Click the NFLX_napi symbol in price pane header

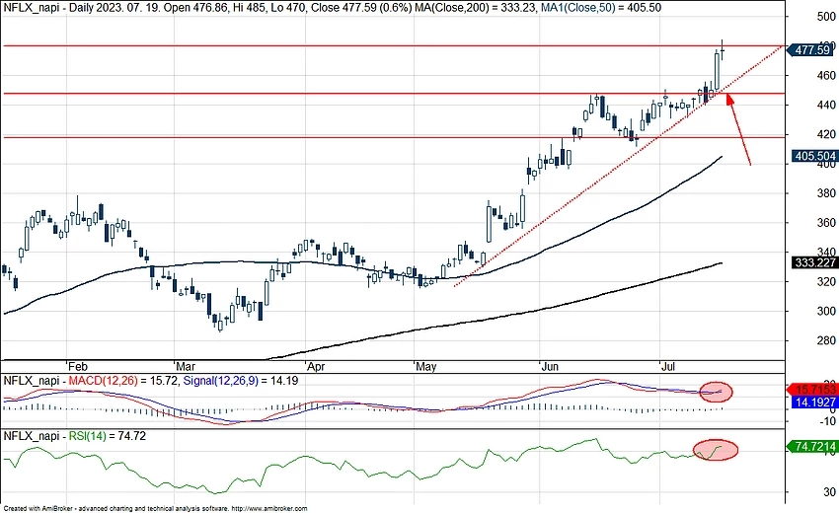coord(32,8)
